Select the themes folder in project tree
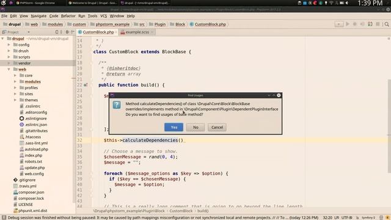391x220 pixels. [31, 100]
